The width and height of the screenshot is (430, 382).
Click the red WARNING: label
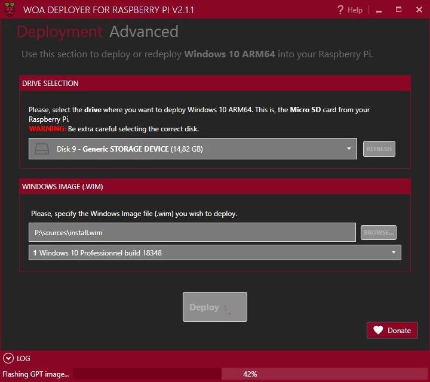(x=47, y=129)
